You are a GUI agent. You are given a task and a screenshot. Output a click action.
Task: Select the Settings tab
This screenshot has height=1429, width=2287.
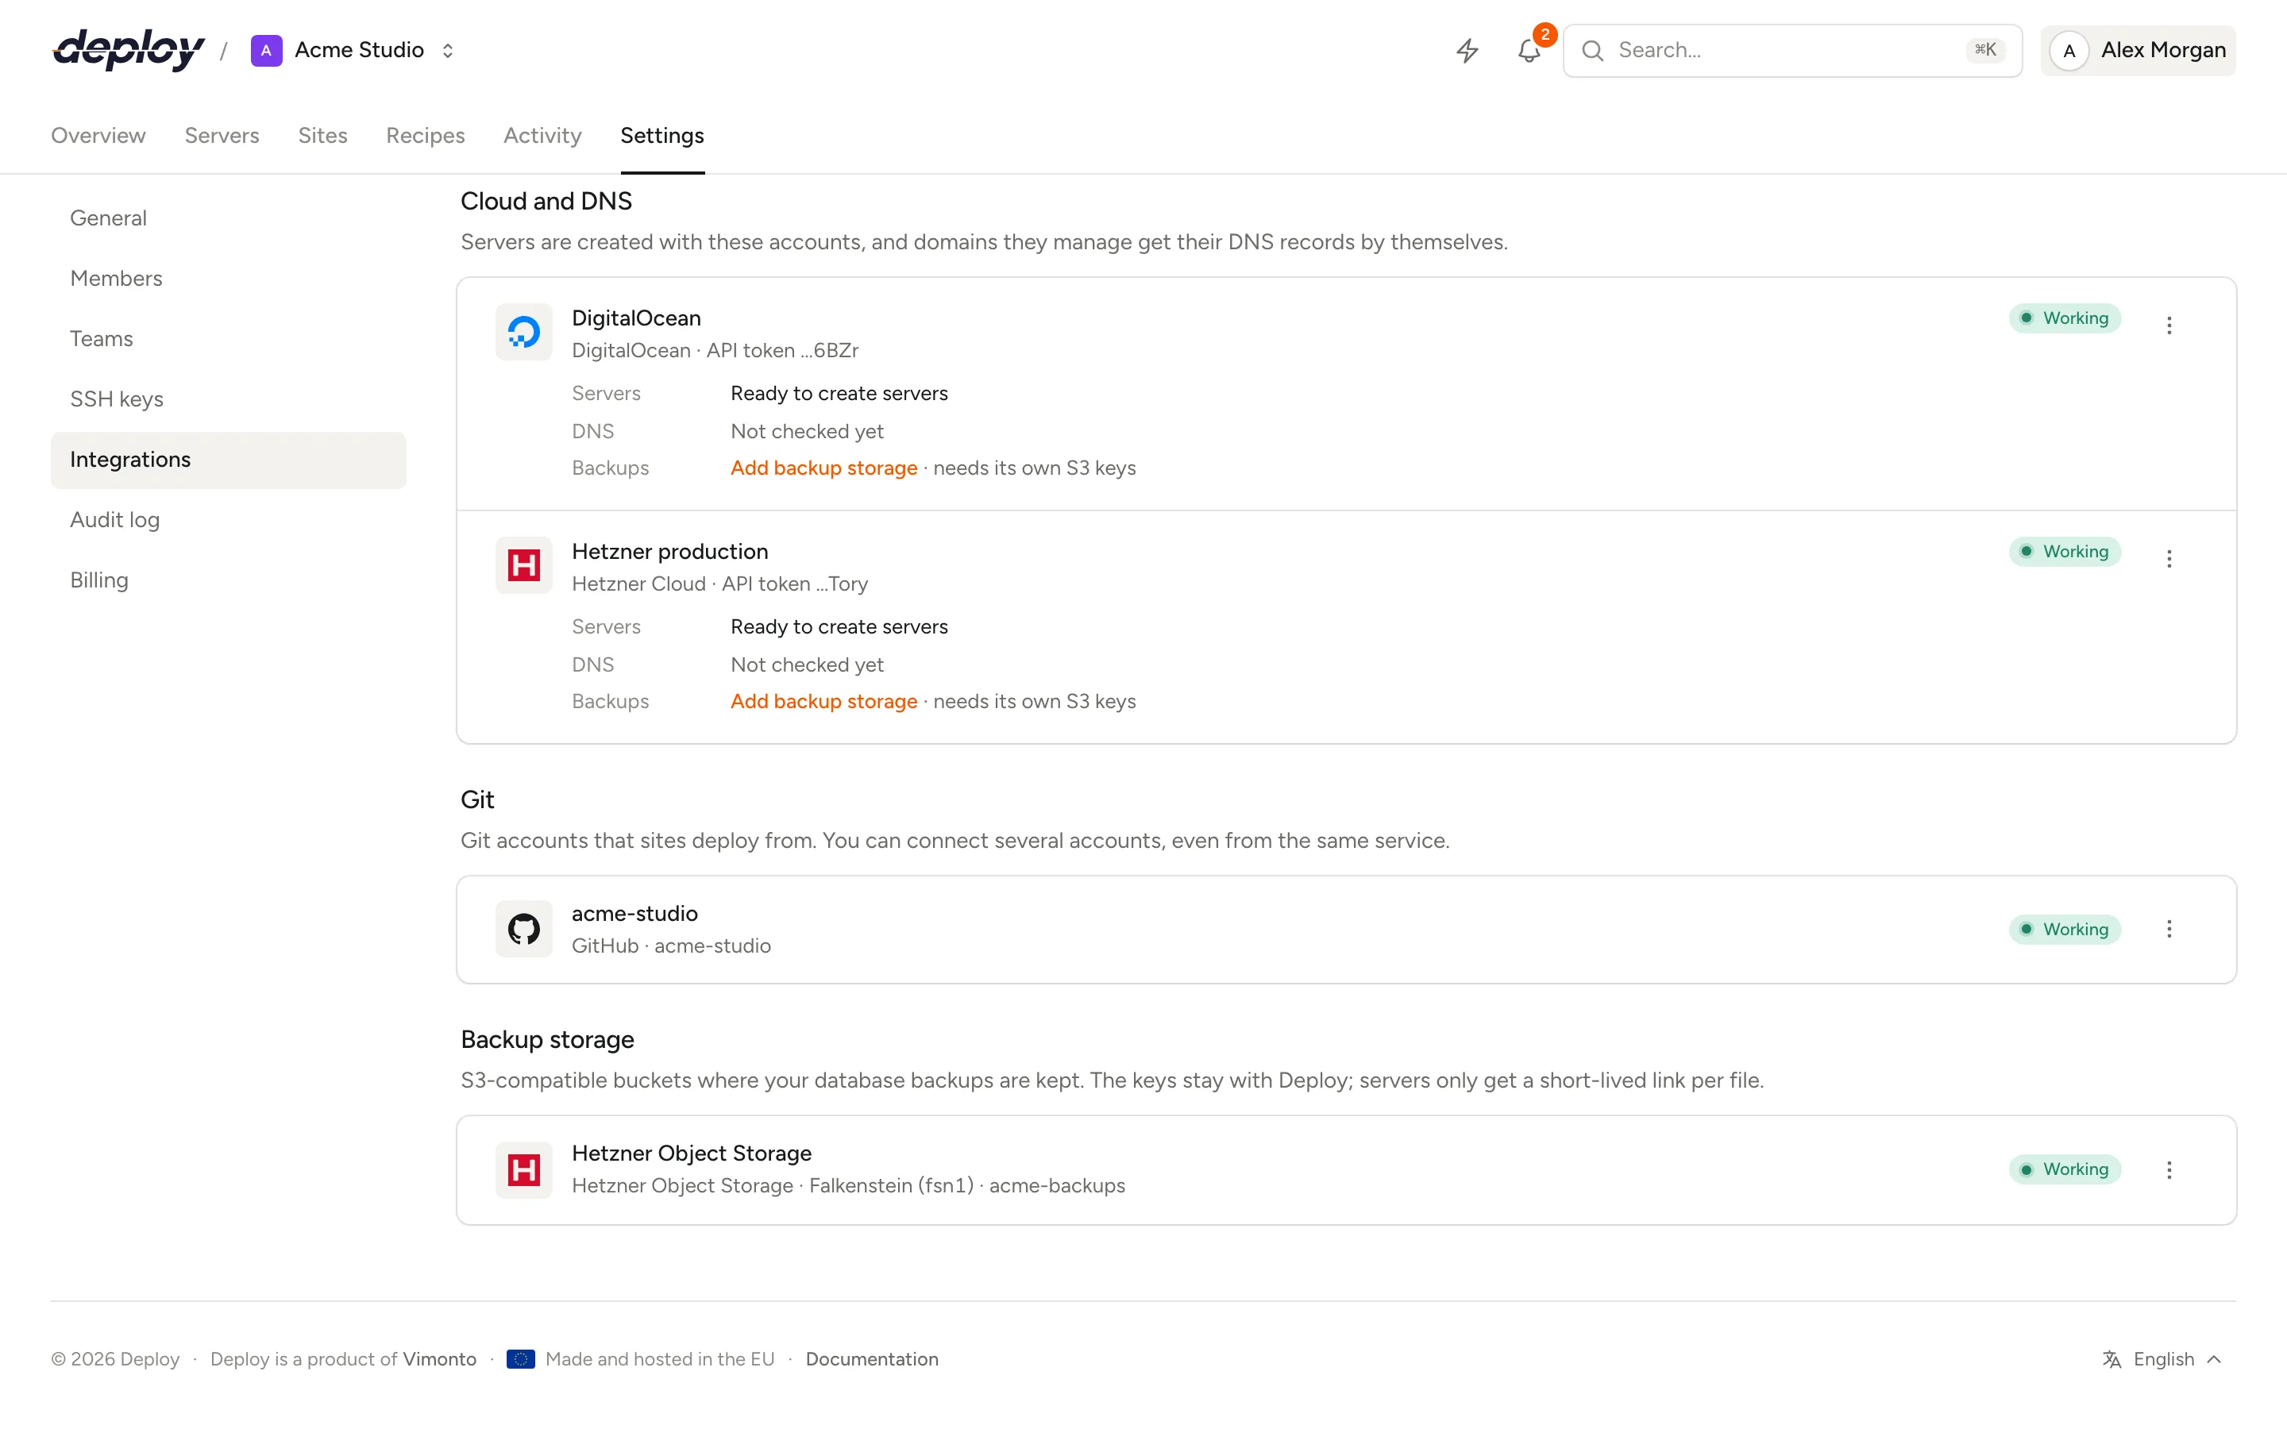point(662,135)
